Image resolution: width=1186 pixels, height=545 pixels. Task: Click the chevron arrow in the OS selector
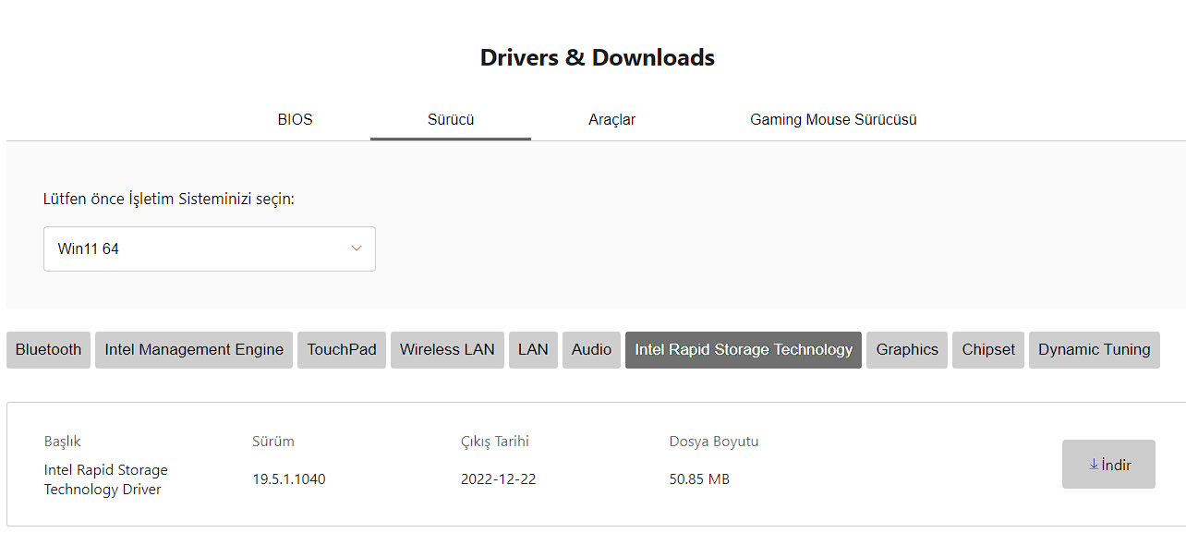click(357, 248)
